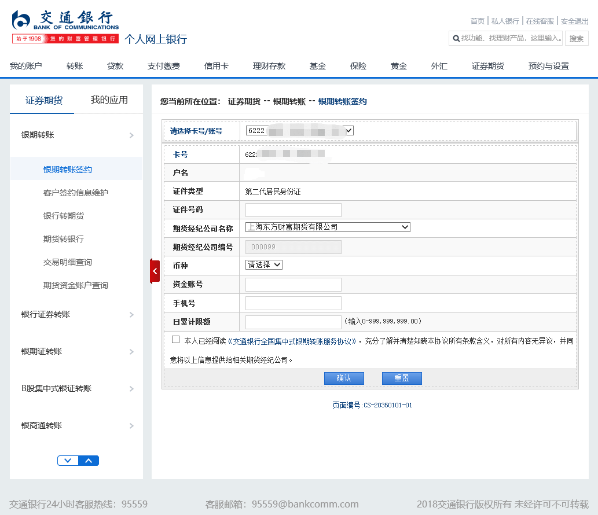The height and width of the screenshot is (515, 598).
Task: Open the 在线客服 link
Action: point(540,21)
